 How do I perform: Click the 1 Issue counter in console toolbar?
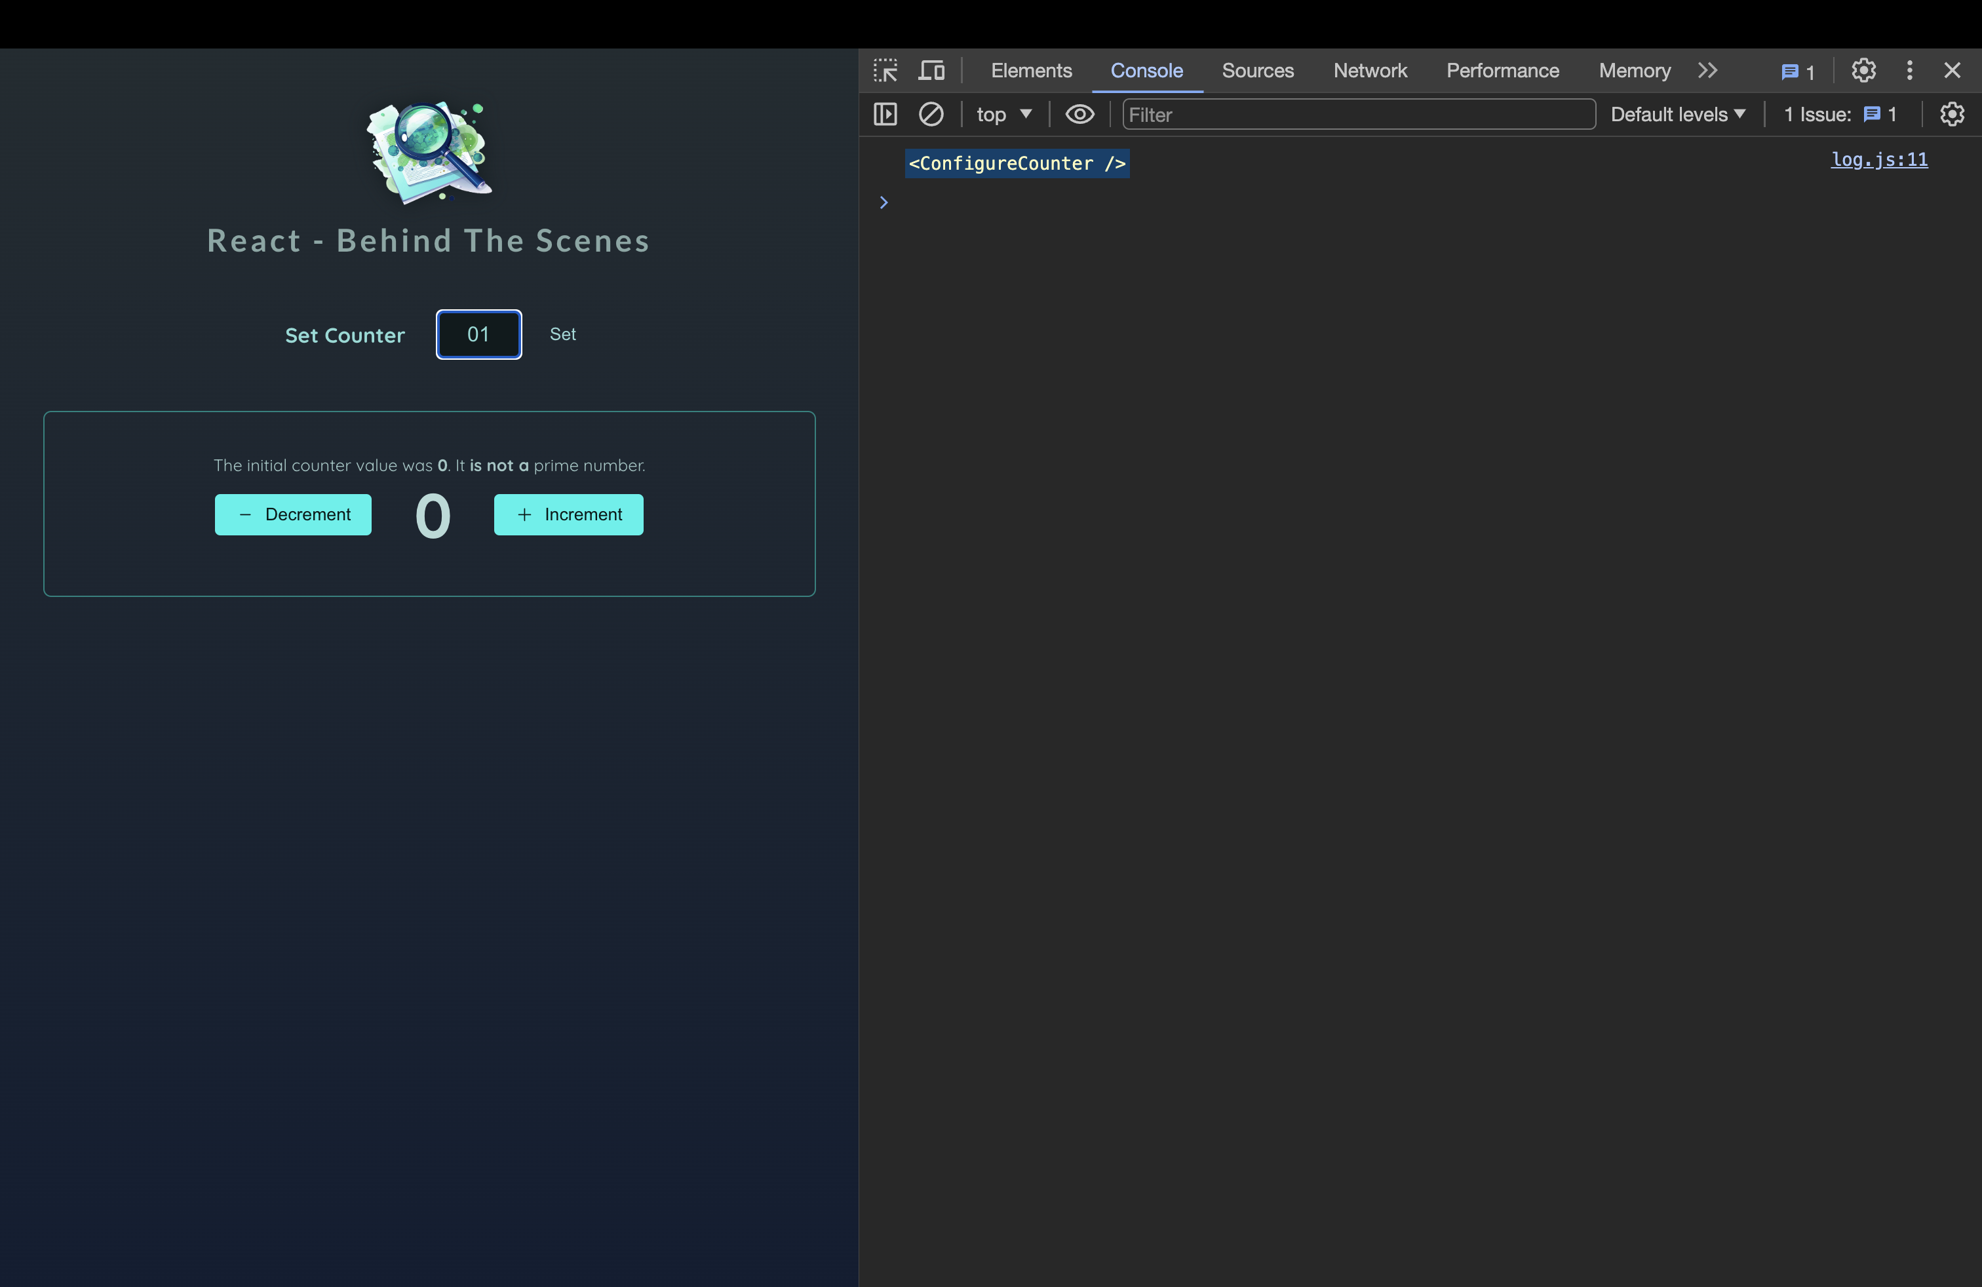1840,114
